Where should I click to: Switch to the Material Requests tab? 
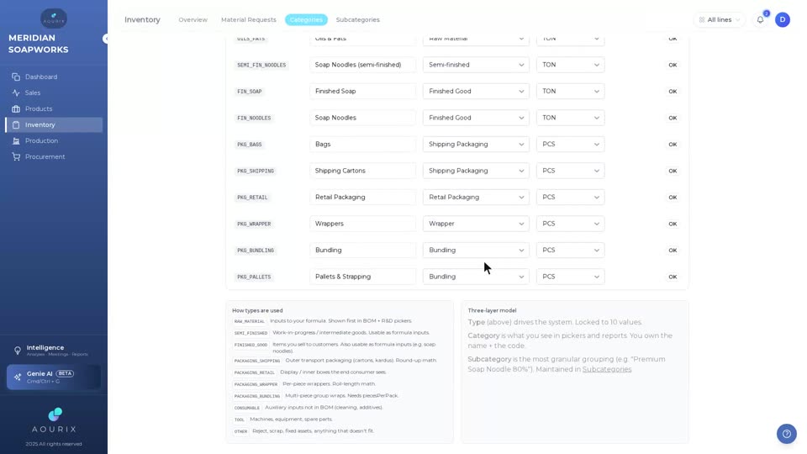coord(249,19)
